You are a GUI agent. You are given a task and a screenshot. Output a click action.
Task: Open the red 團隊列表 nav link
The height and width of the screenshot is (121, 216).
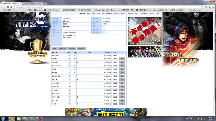pyautogui.click(x=116, y=13)
